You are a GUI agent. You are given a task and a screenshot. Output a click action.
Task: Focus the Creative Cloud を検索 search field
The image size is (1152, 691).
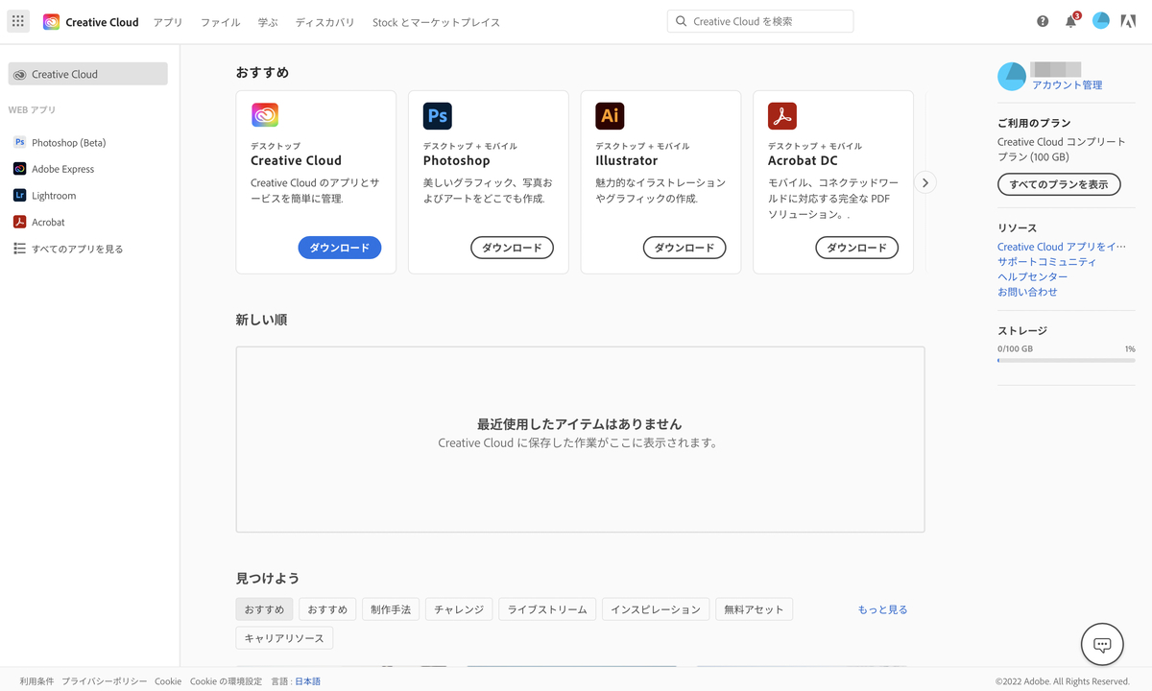760,21
